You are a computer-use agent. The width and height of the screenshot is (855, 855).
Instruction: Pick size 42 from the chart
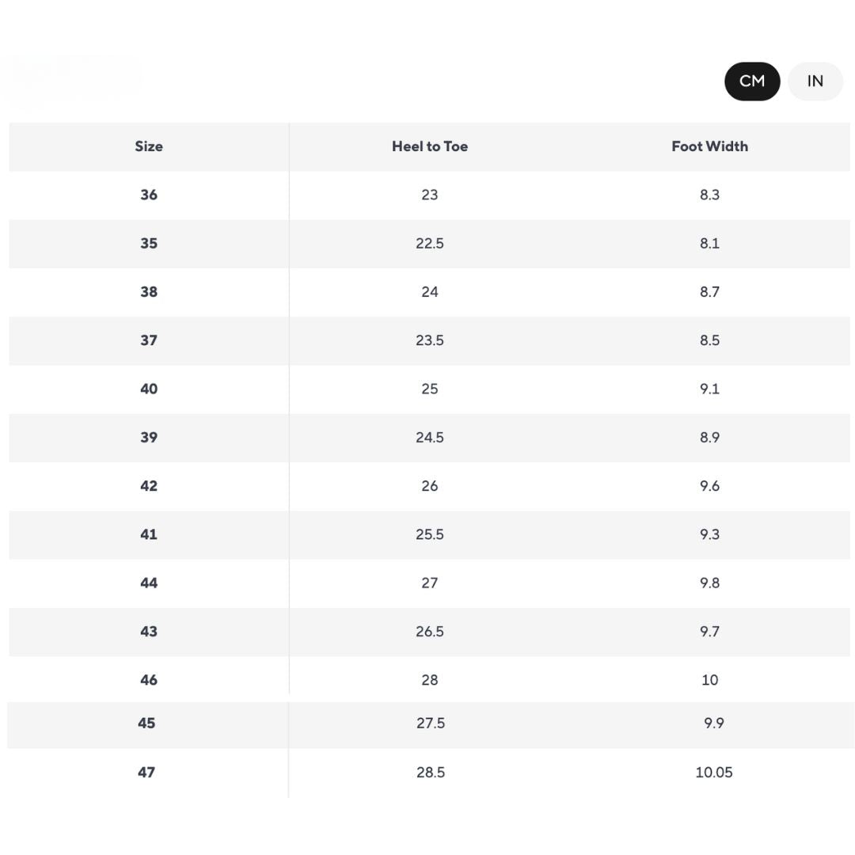(149, 486)
